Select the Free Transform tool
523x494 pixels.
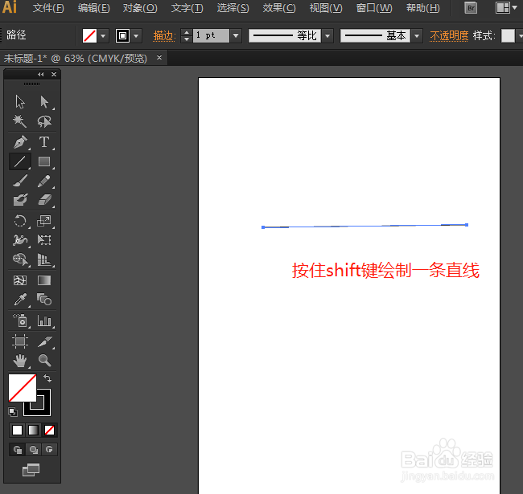[x=44, y=240]
